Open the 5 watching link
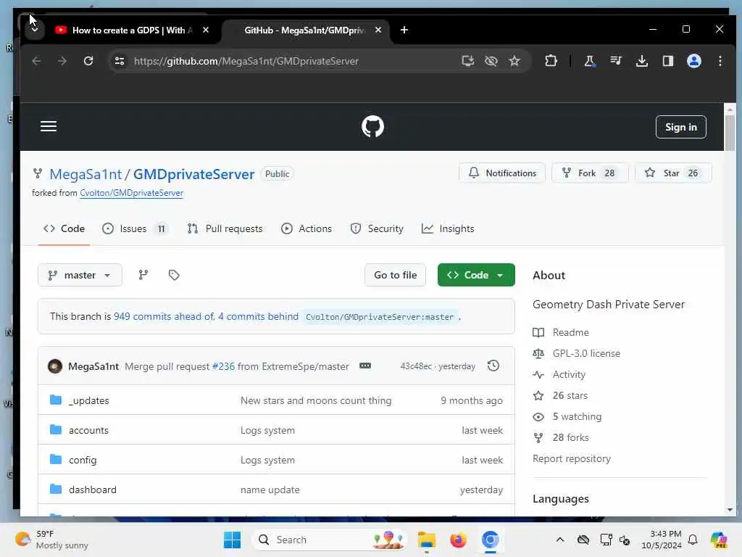Viewport: 742px width, 557px height. 577,417
